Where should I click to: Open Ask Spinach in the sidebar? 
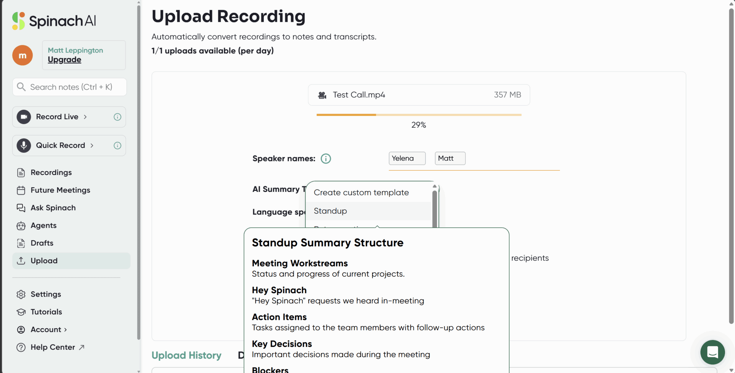[x=53, y=208]
